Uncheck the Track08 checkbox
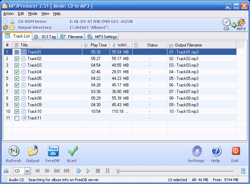 pos(17,98)
